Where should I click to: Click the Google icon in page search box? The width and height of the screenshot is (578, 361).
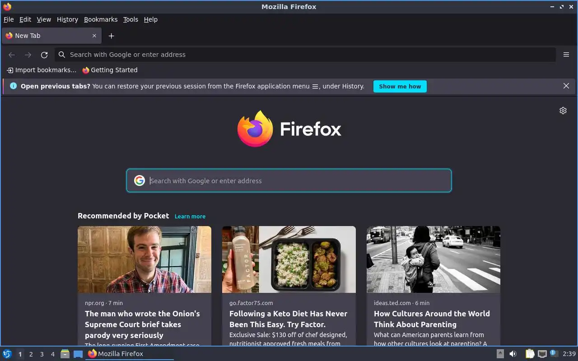tap(140, 180)
